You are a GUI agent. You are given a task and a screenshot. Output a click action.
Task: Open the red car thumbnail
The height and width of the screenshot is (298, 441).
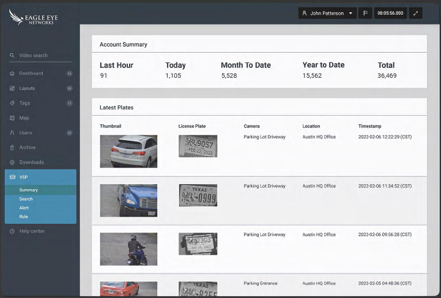(x=128, y=289)
